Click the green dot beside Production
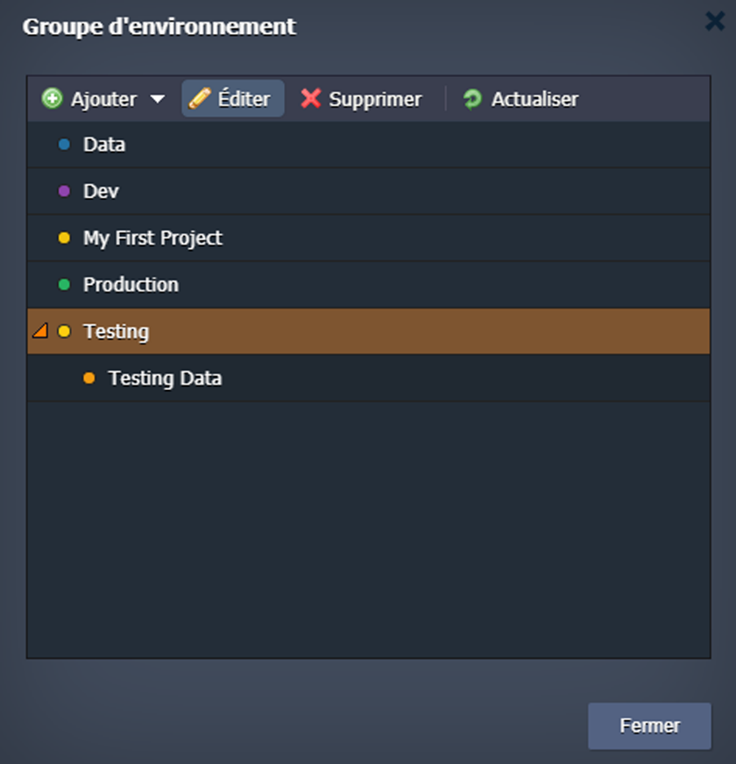736x764 pixels. (64, 285)
